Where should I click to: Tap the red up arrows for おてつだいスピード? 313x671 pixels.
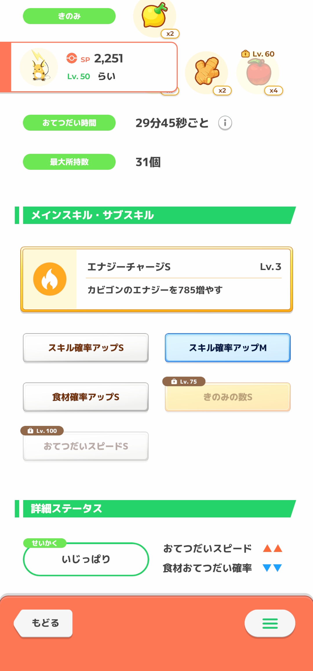coord(272,548)
